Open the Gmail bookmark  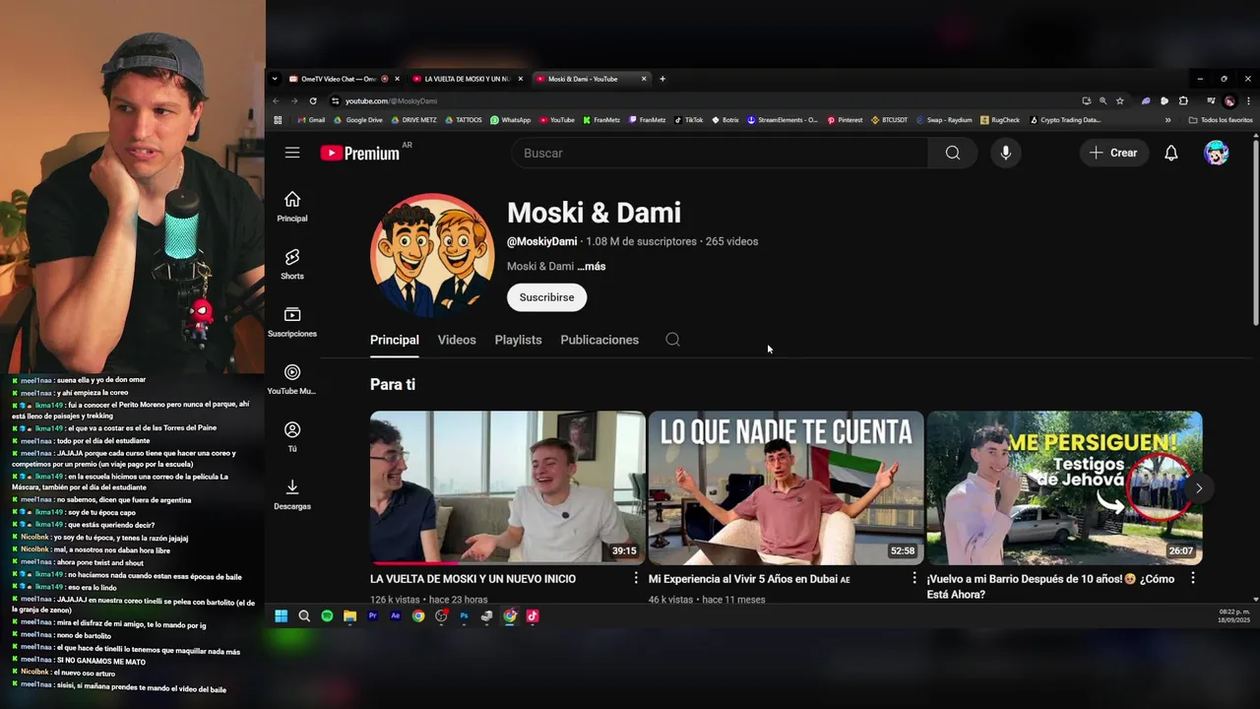coord(311,120)
